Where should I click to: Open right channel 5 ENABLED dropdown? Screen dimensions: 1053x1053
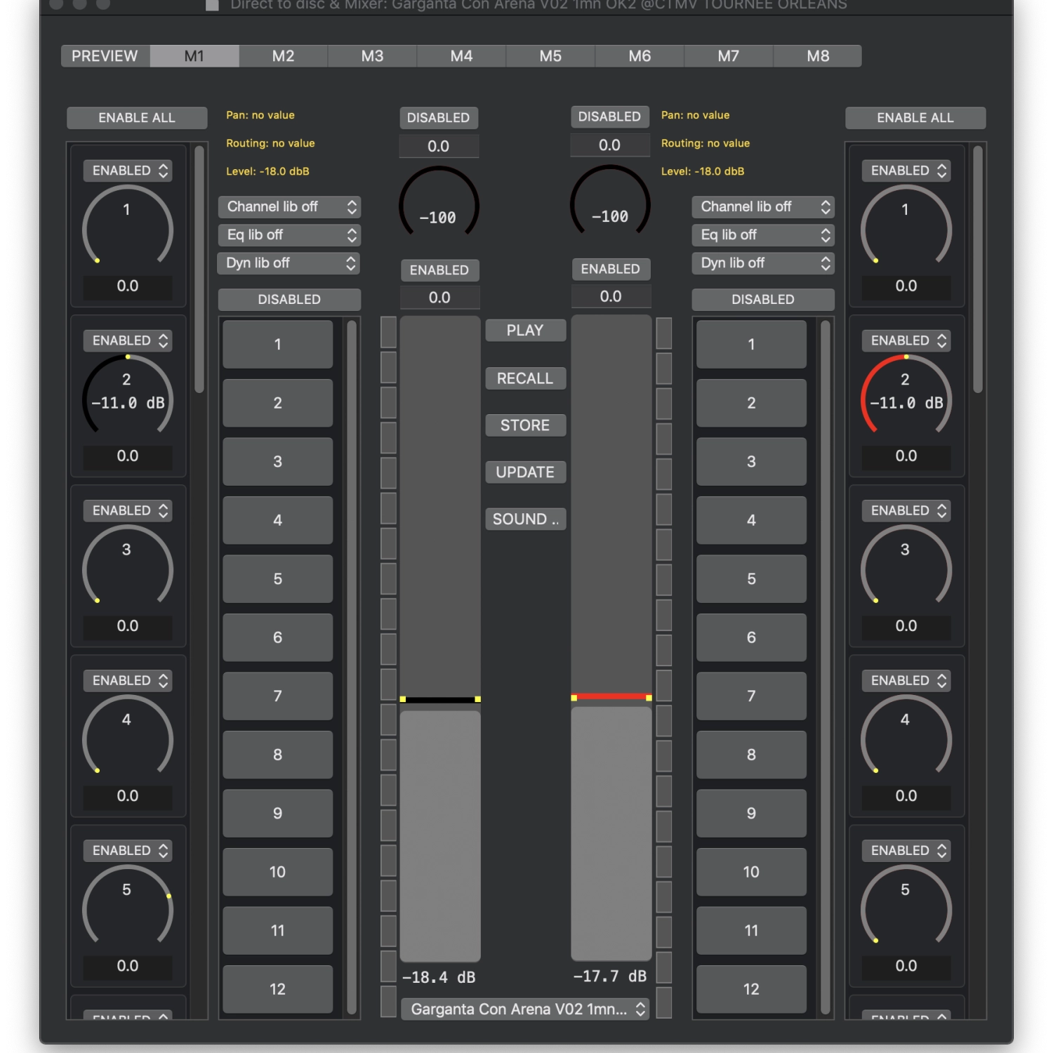tap(906, 850)
